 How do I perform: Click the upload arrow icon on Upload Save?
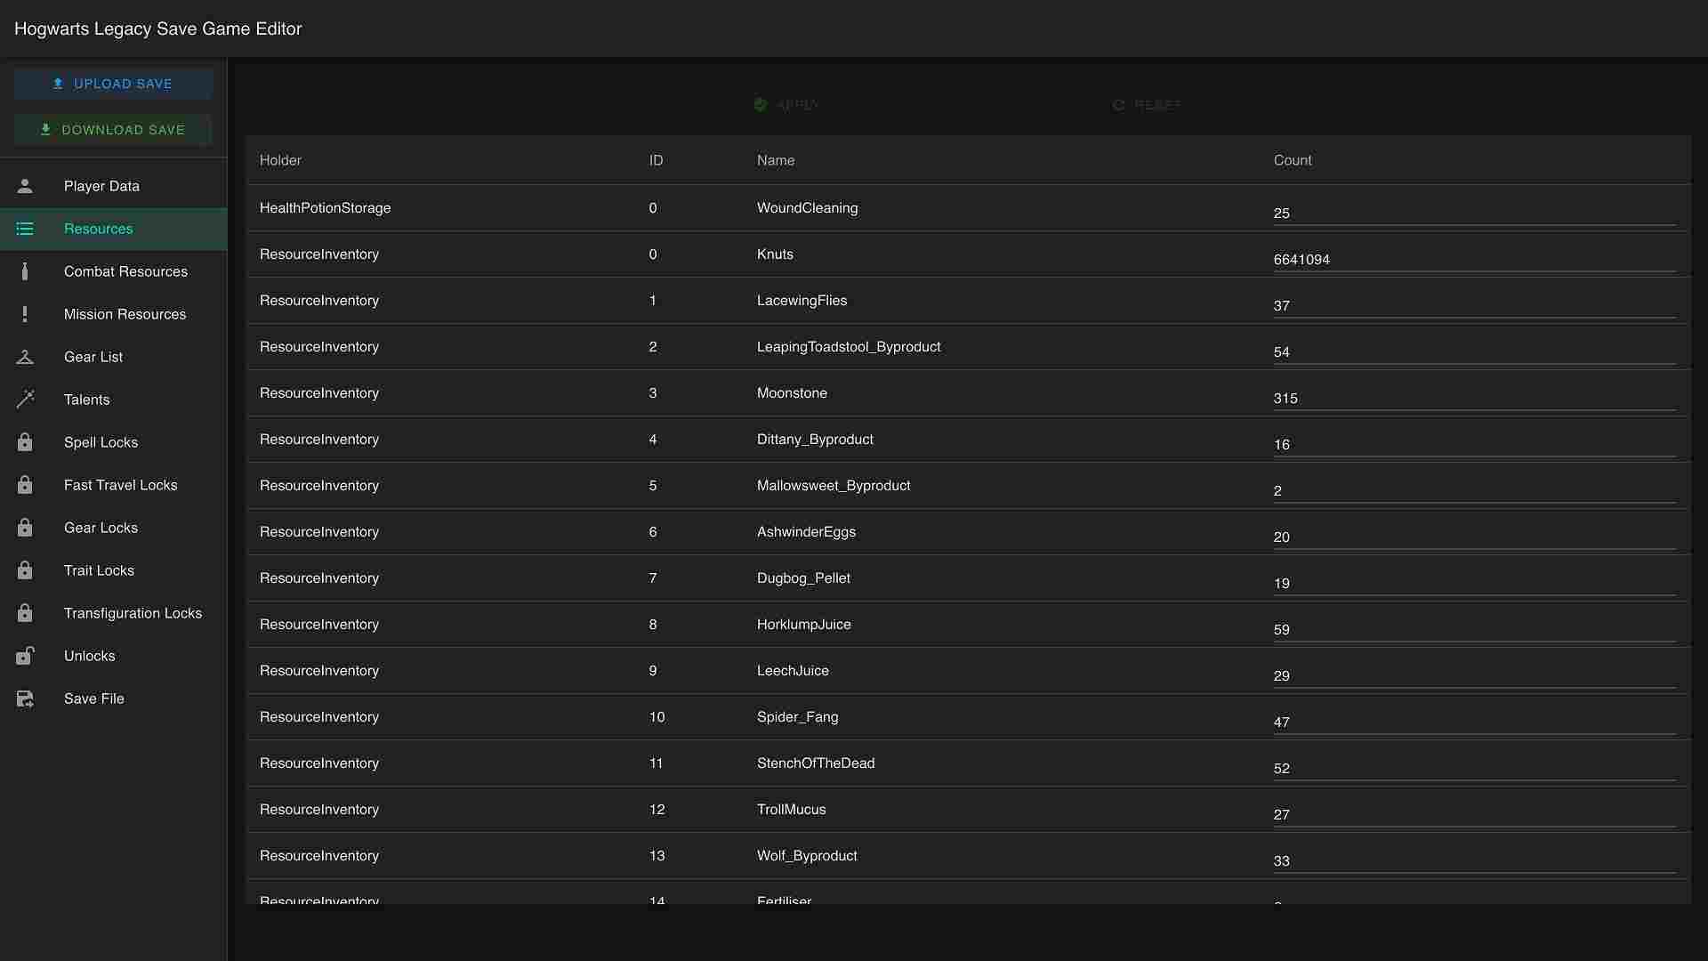(58, 84)
